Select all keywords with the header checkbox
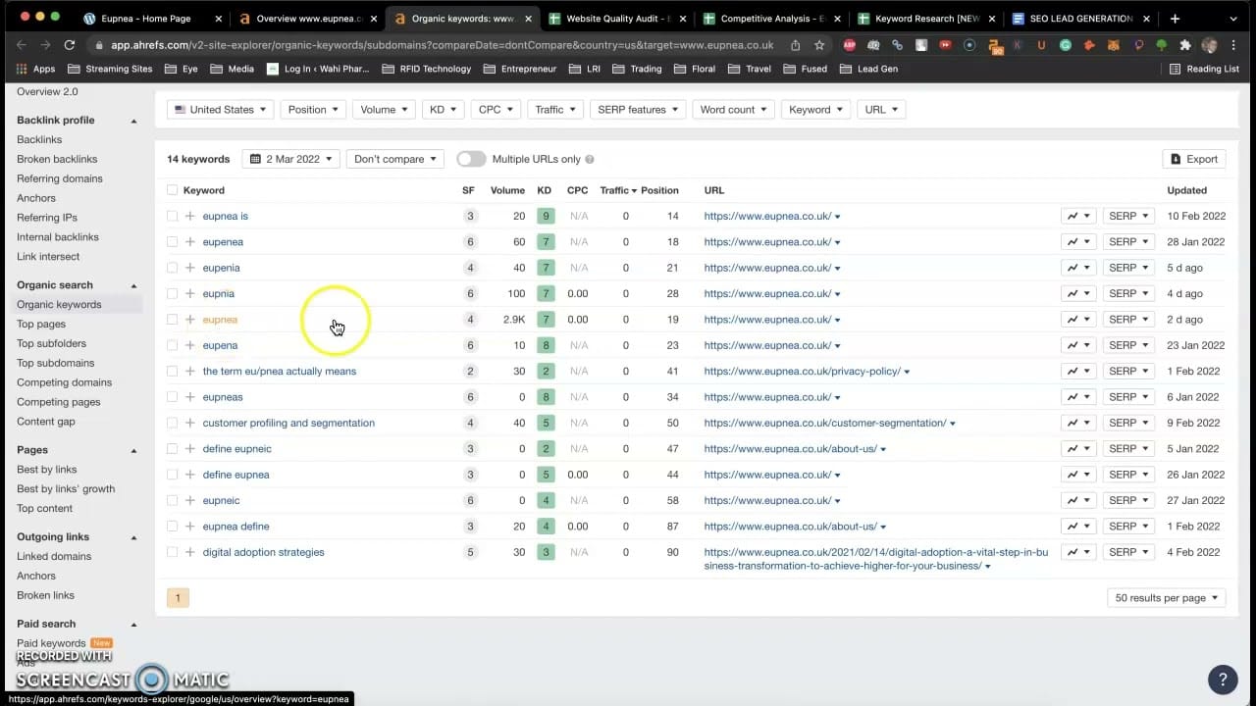The height and width of the screenshot is (706, 1256). 172,189
